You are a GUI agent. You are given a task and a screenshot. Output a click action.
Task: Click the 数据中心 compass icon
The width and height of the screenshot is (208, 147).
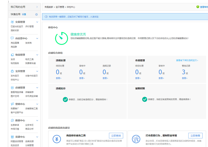tap(12, 120)
